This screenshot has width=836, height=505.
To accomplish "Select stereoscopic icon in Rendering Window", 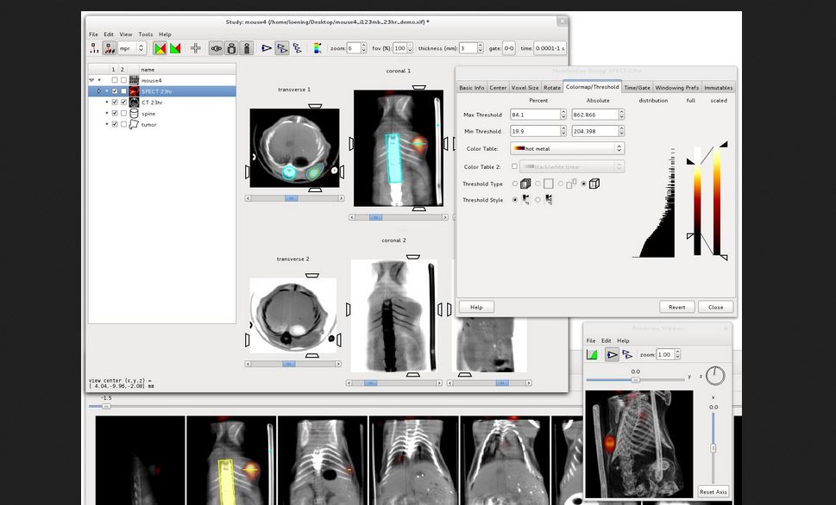I will 627,354.
